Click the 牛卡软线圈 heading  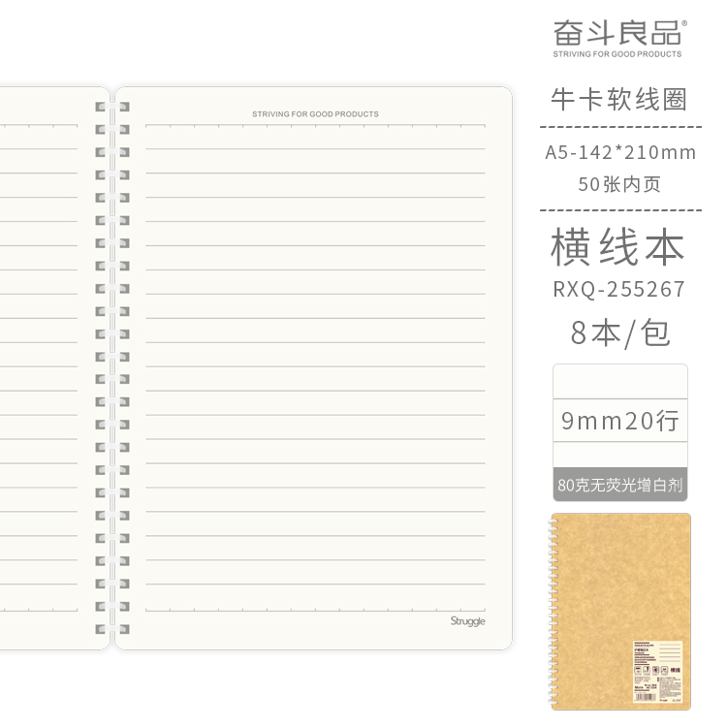(618, 101)
